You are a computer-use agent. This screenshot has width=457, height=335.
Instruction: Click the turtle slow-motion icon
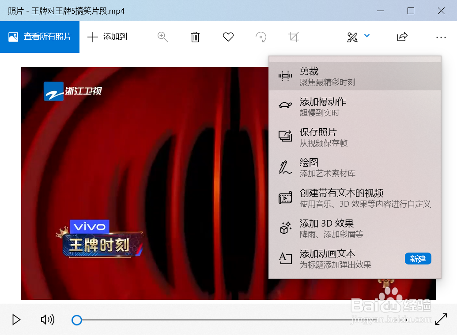click(285, 105)
